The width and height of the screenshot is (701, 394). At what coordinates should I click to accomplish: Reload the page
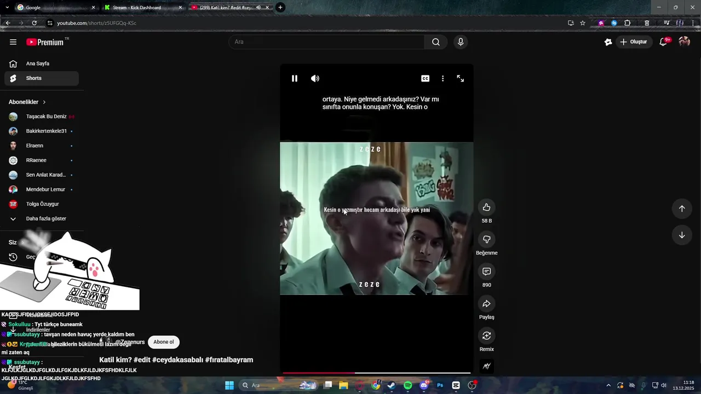(34, 23)
